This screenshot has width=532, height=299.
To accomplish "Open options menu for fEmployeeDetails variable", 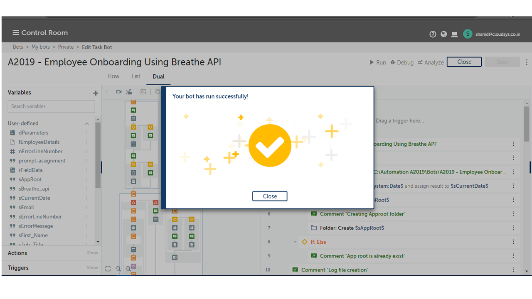I will click(x=87, y=142).
